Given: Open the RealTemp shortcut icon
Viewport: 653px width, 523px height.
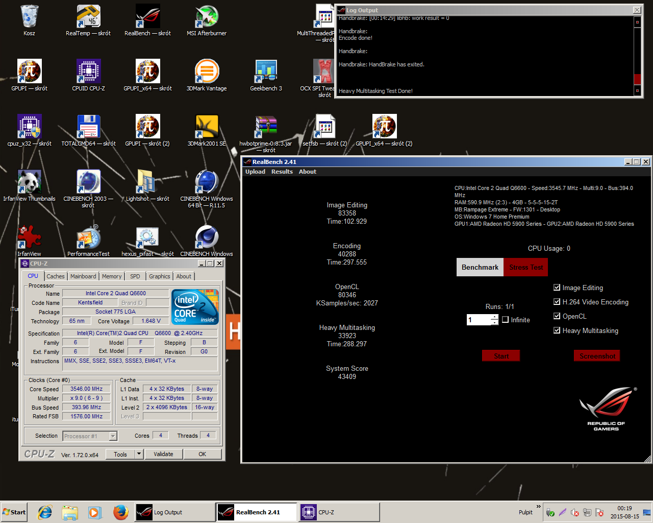Looking at the screenshot, I should pos(88,16).
